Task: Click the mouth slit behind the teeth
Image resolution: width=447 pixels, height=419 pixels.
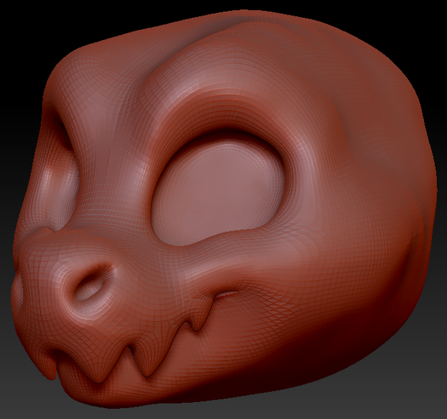Action: 227,294
